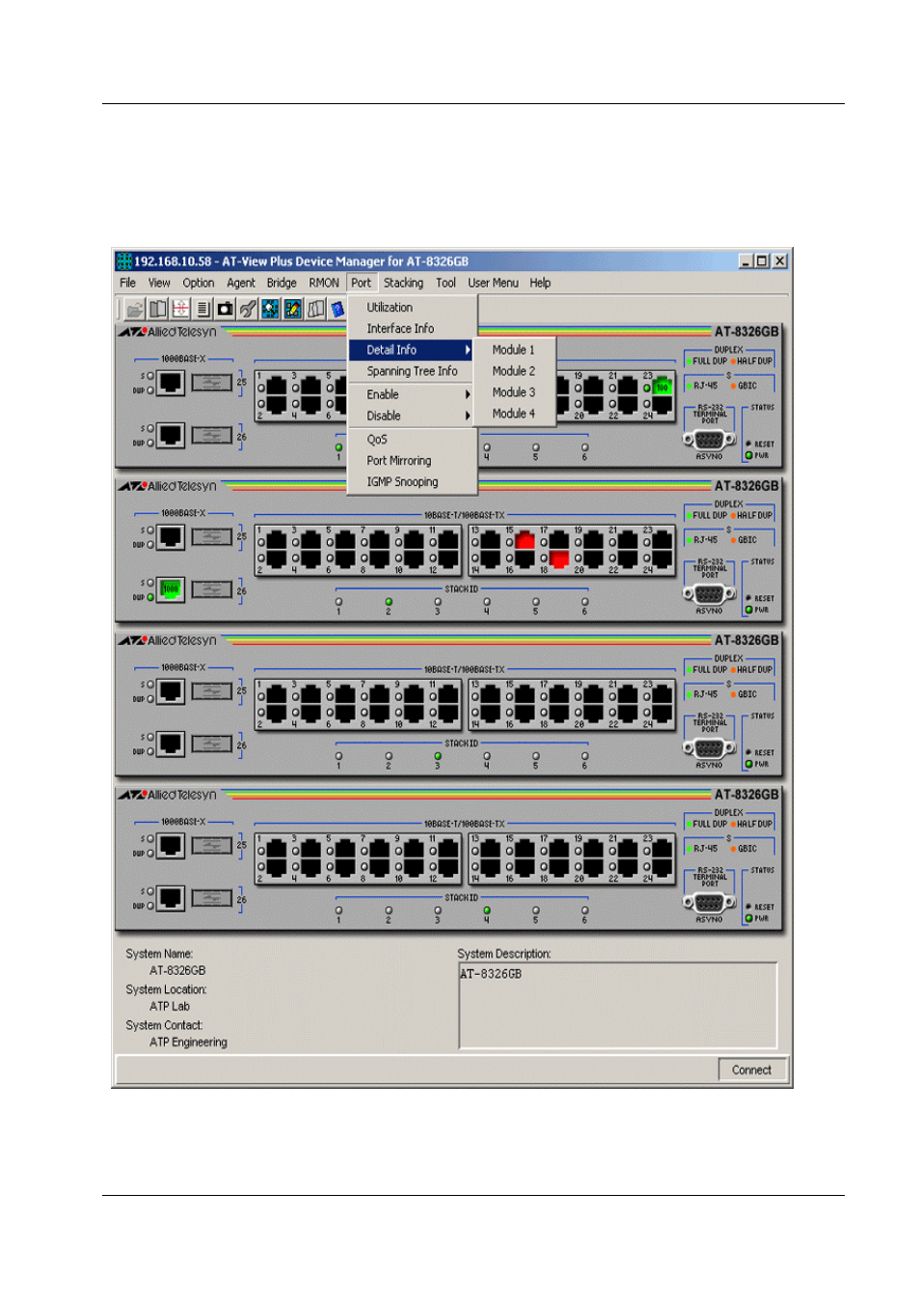Select port 13 on third module
Image resolution: width=920 pixels, height=1302 pixels.
point(490,694)
